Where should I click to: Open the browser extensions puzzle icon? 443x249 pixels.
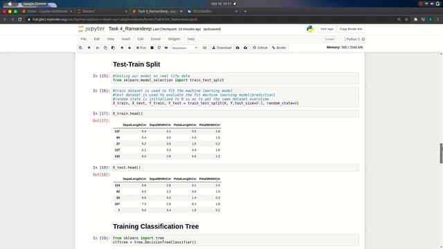415,19
